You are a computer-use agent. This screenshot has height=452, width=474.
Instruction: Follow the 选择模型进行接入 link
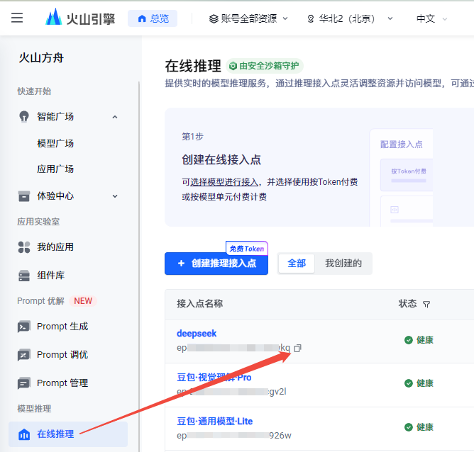click(x=224, y=182)
